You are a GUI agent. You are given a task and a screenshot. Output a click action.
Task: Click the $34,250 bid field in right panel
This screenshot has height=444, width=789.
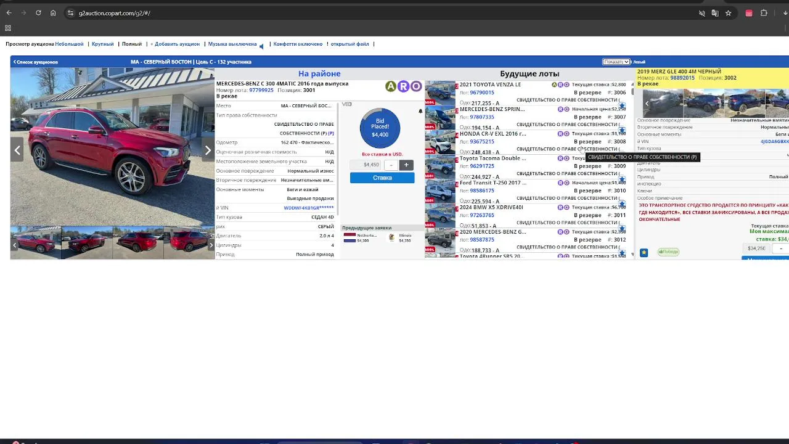coord(756,249)
